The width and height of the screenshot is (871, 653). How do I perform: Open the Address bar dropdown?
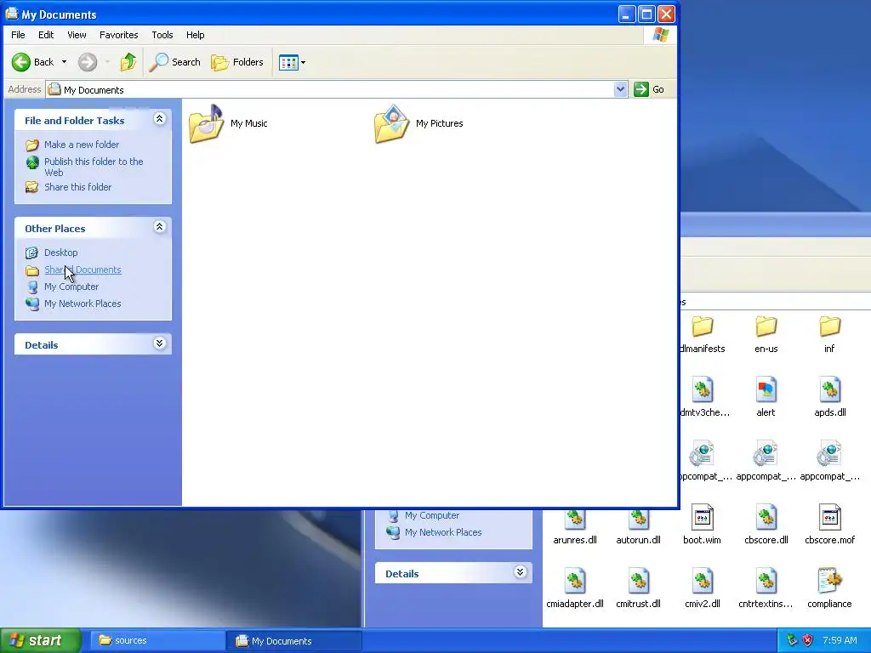(620, 89)
